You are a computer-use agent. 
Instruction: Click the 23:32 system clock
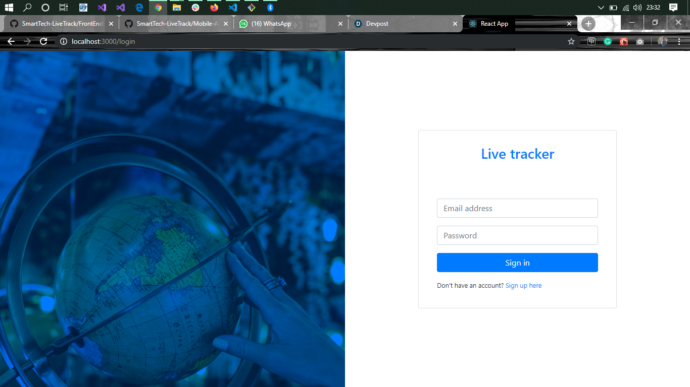point(653,8)
